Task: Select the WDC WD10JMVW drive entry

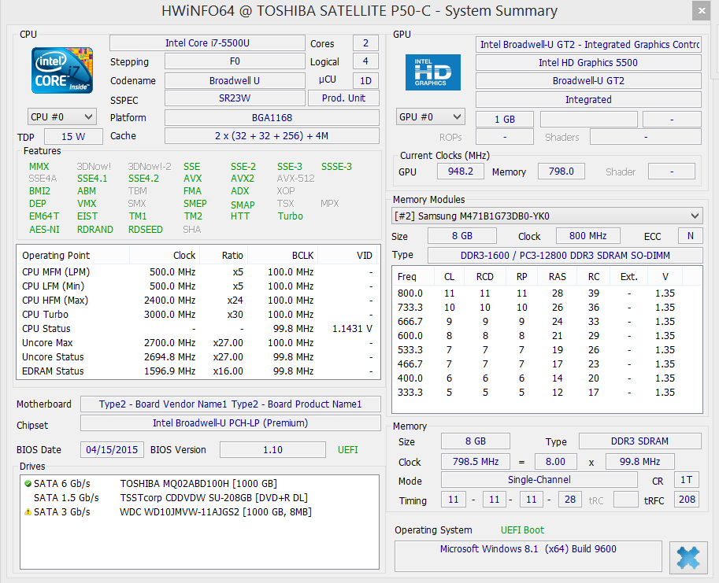Action: click(215, 512)
